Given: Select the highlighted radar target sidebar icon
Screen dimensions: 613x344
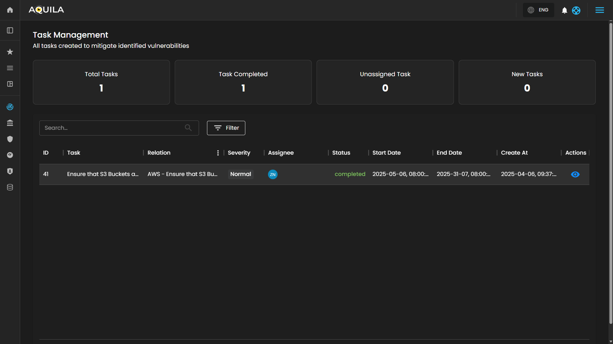Looking at the screenshot, I should pos(10,107).
